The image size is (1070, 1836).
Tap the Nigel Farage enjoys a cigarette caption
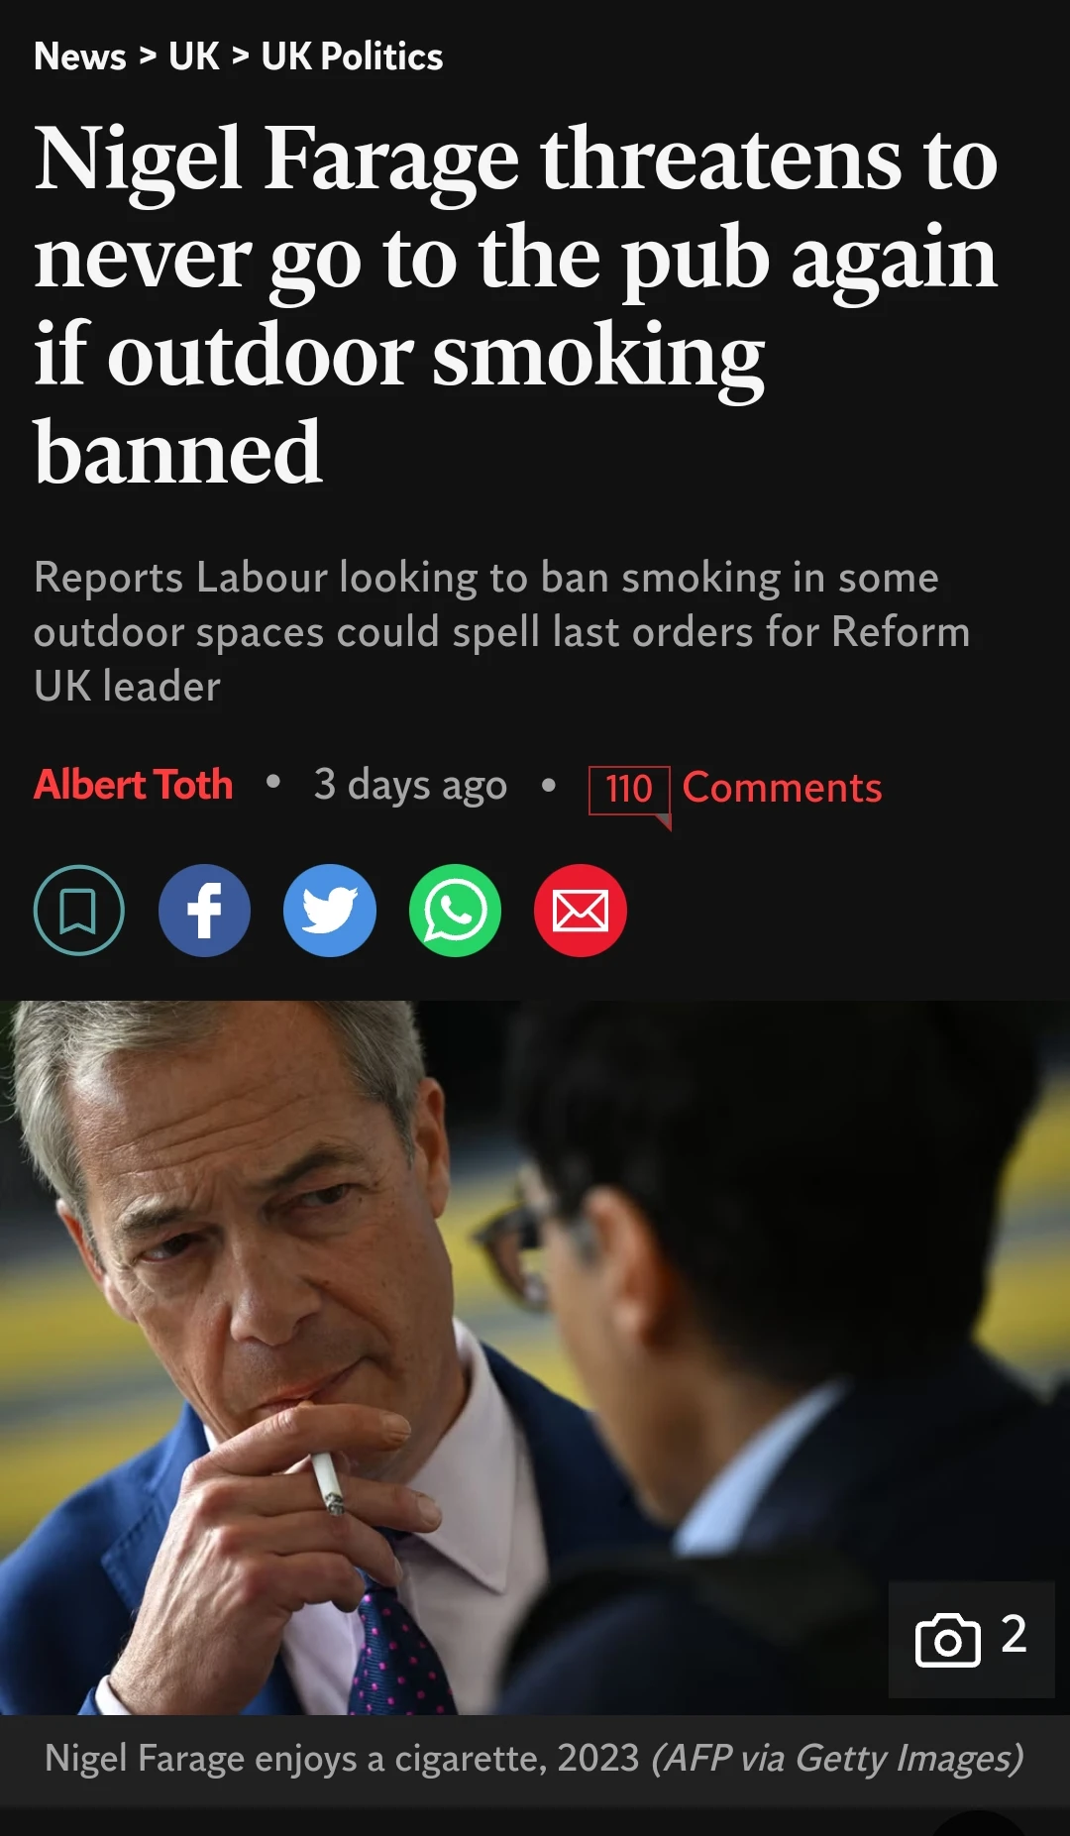[x=342, y=1758]
